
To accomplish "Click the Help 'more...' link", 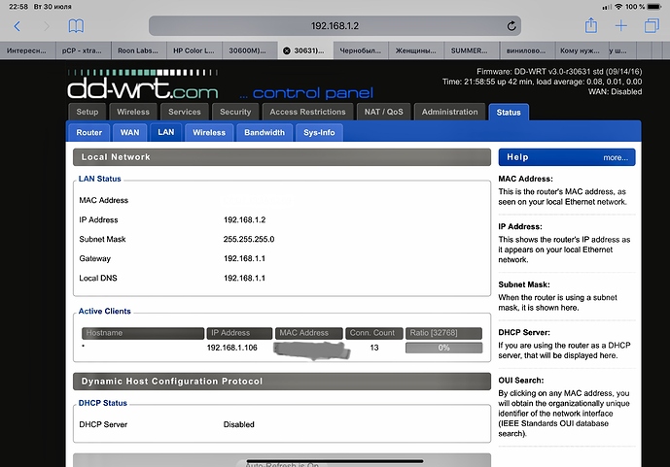I will 615,156.
